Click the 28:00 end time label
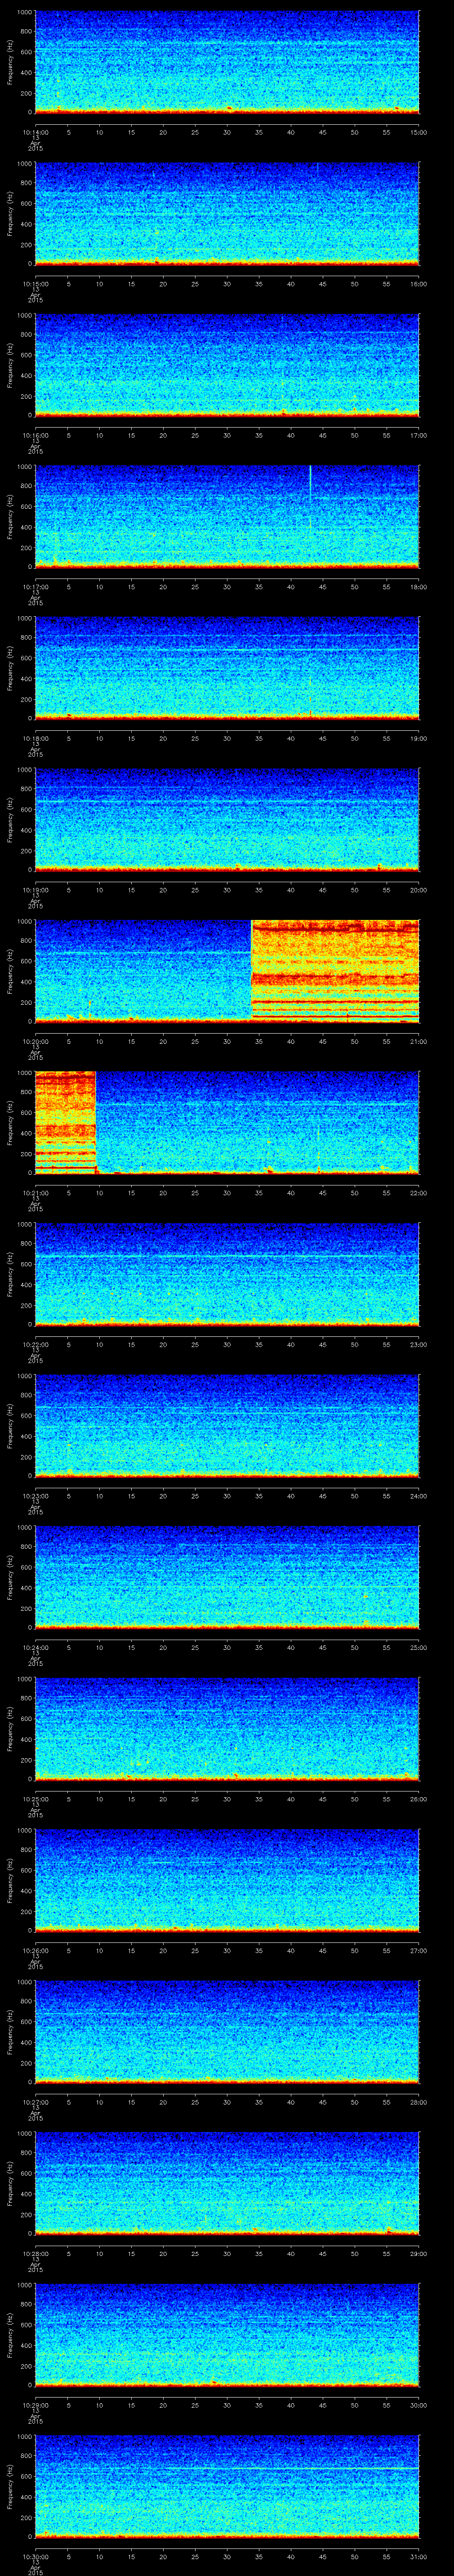The width and height of the screenshot is (454, 2576). pos(419,2101)
